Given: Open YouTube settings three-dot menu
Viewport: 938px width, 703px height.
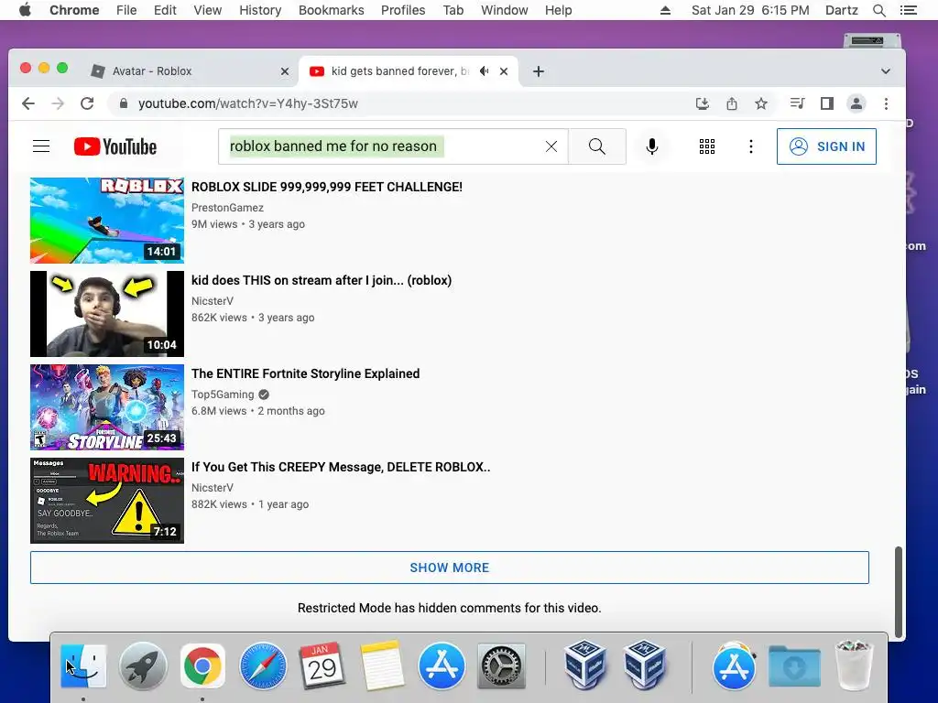Looking at the screenshot, I should tap(751, 146).
